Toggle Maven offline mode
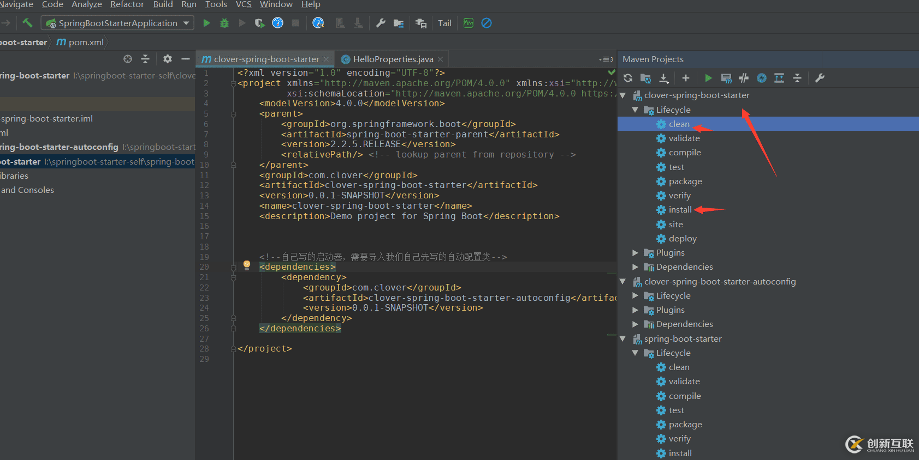Screen dimensions: 919x460 click(x=744, y=78)
